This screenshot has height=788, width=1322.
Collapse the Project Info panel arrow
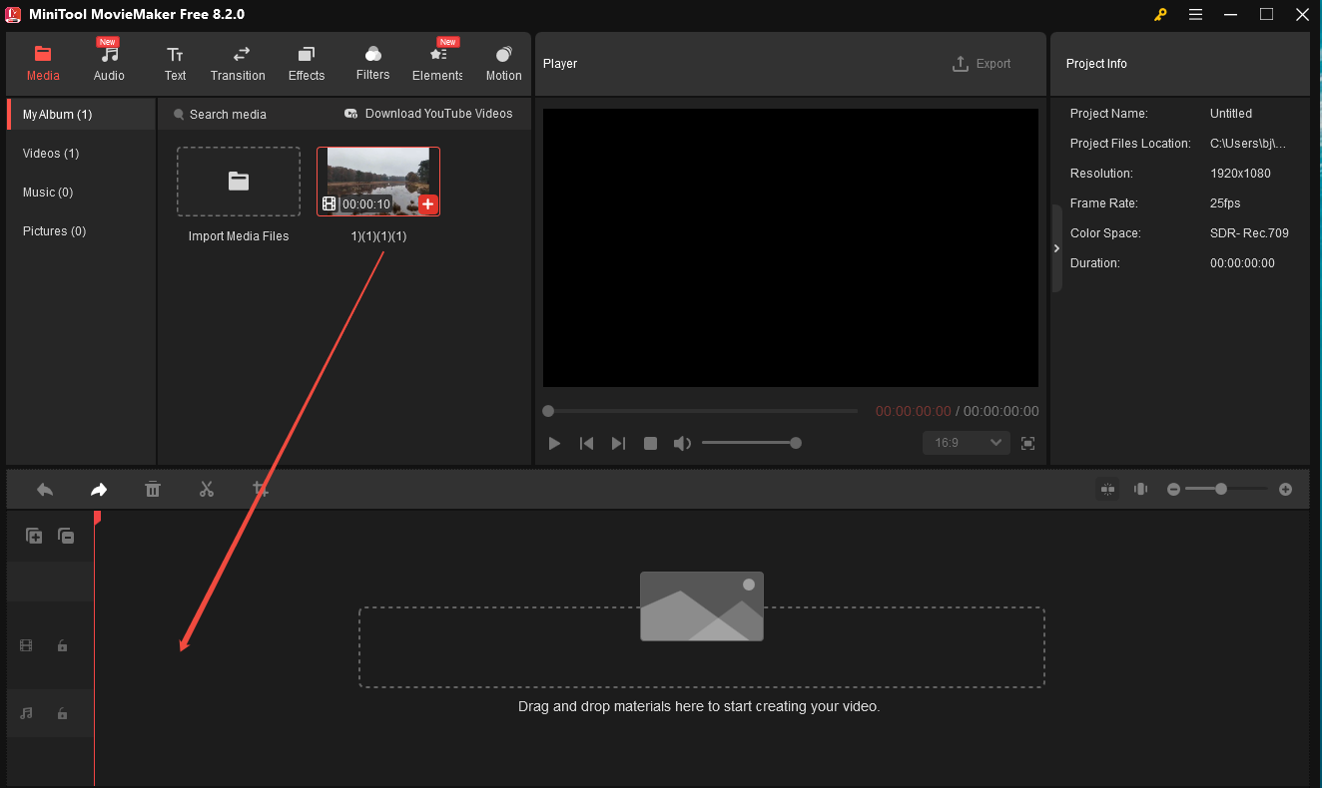click(1057, 248)
